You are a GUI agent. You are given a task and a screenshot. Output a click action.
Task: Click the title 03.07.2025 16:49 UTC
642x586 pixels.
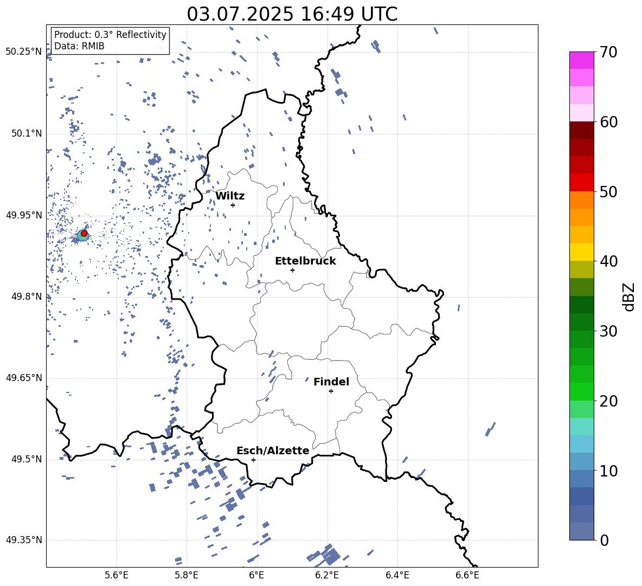[x=292, y=14]
